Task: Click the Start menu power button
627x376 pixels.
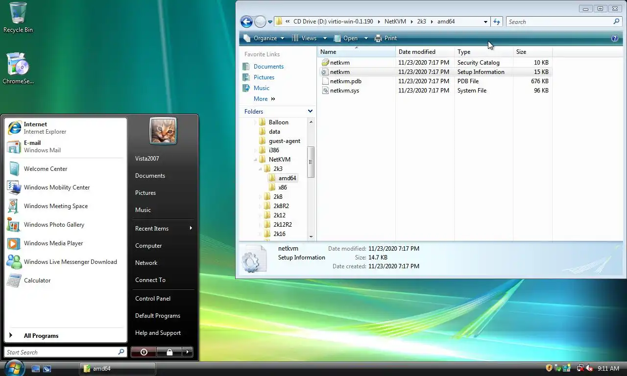Action: (144, 352)
